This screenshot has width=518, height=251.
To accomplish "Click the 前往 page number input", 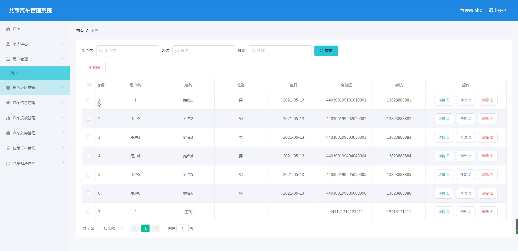I will tap(182, 228).
